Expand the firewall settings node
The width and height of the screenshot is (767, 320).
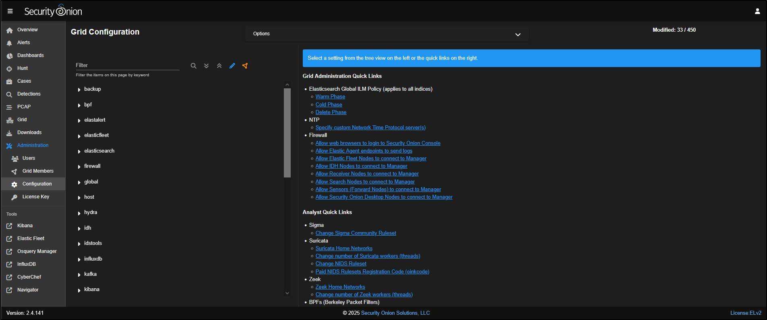(x=79, y=167)
